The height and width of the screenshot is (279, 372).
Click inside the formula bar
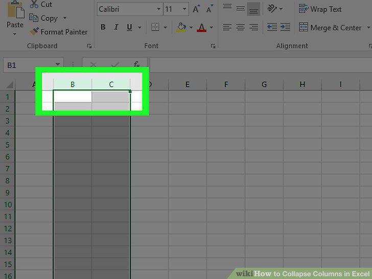(261, 64)
